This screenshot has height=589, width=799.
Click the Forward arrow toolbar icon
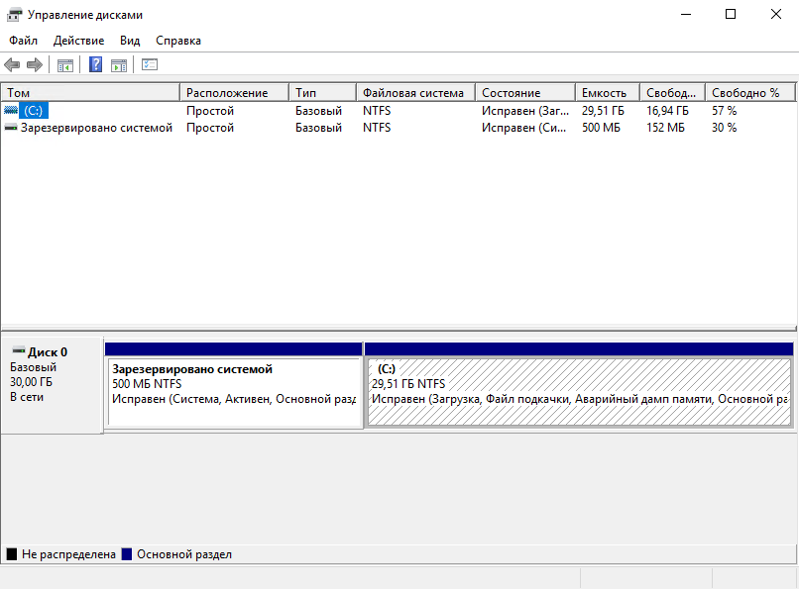[x=34, y=64]
